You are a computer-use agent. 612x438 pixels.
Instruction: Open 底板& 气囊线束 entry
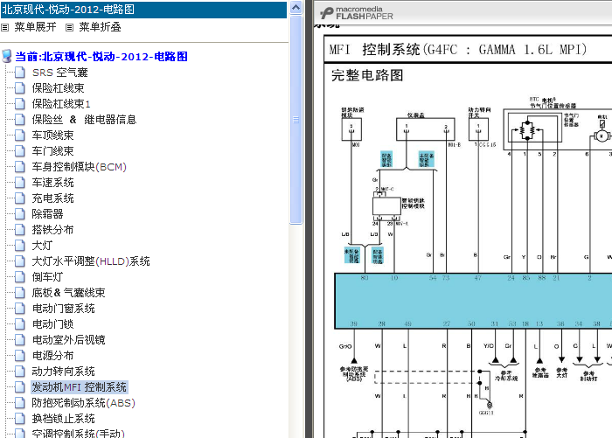pos(69,293)
